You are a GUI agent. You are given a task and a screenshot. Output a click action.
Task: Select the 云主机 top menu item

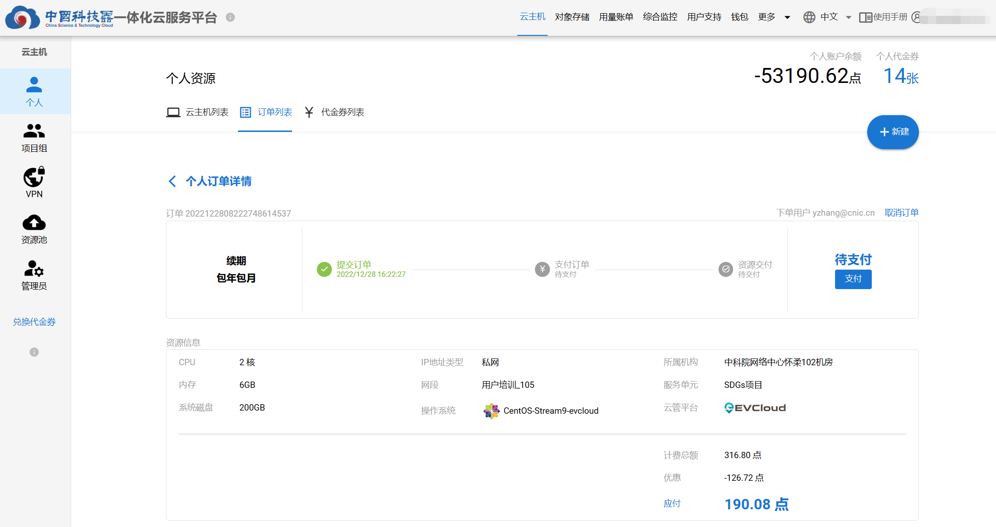pyautogui.click(x=532, y=17)
